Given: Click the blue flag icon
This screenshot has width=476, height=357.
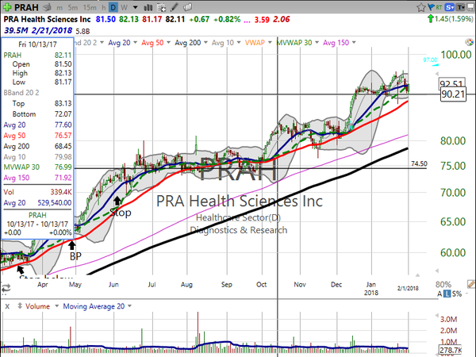Looking at the screenshot, I should (x=431, y=7).
